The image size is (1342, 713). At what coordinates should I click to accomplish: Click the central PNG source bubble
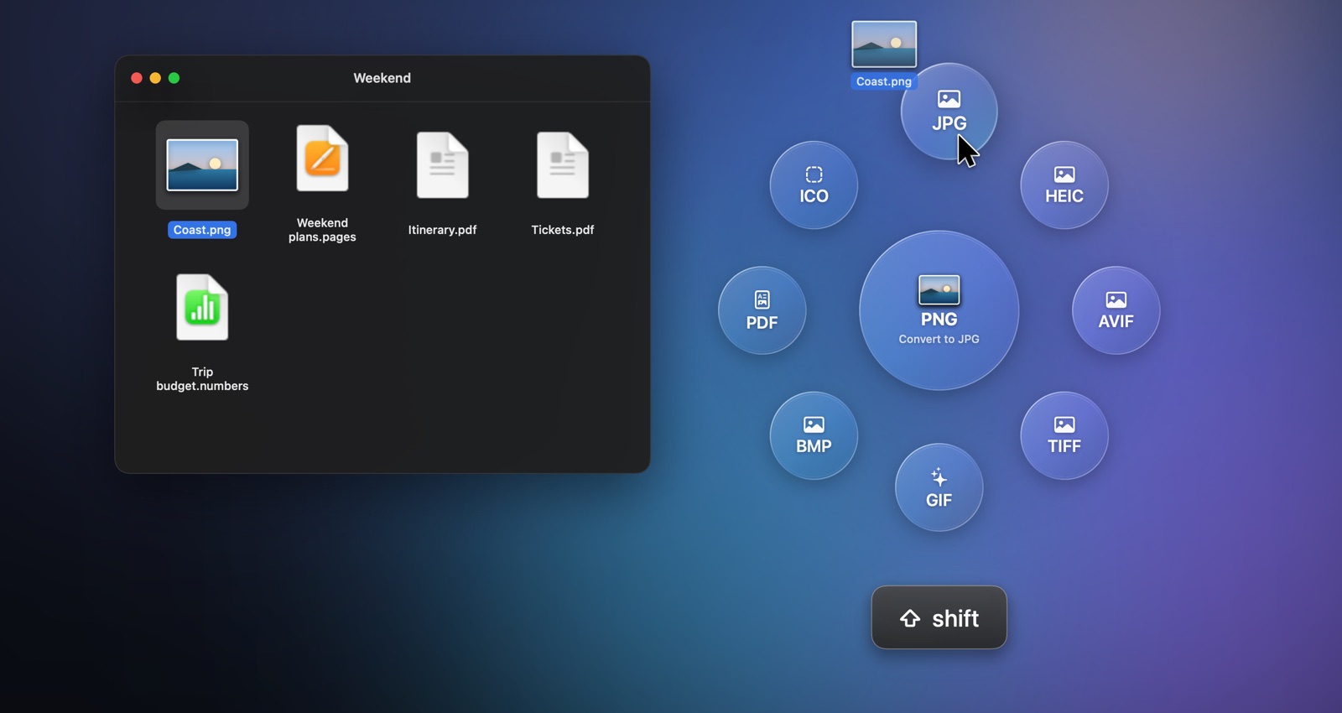(x=939, y=310)
